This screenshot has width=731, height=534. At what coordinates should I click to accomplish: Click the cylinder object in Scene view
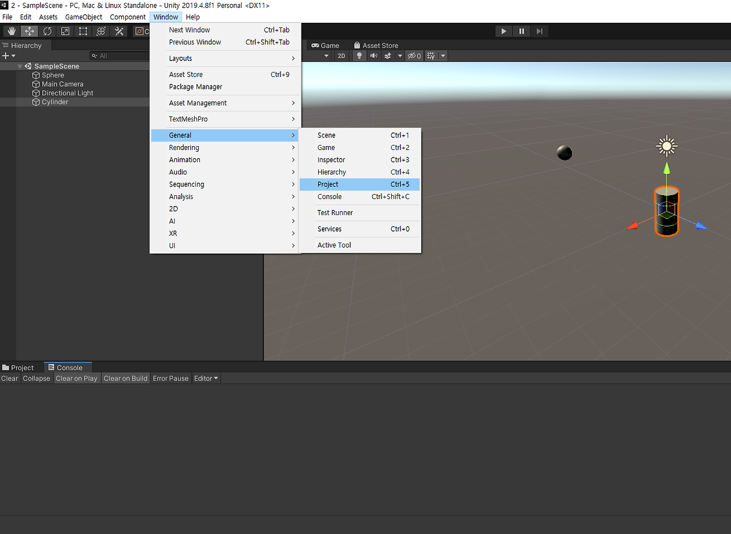[666, 211]
